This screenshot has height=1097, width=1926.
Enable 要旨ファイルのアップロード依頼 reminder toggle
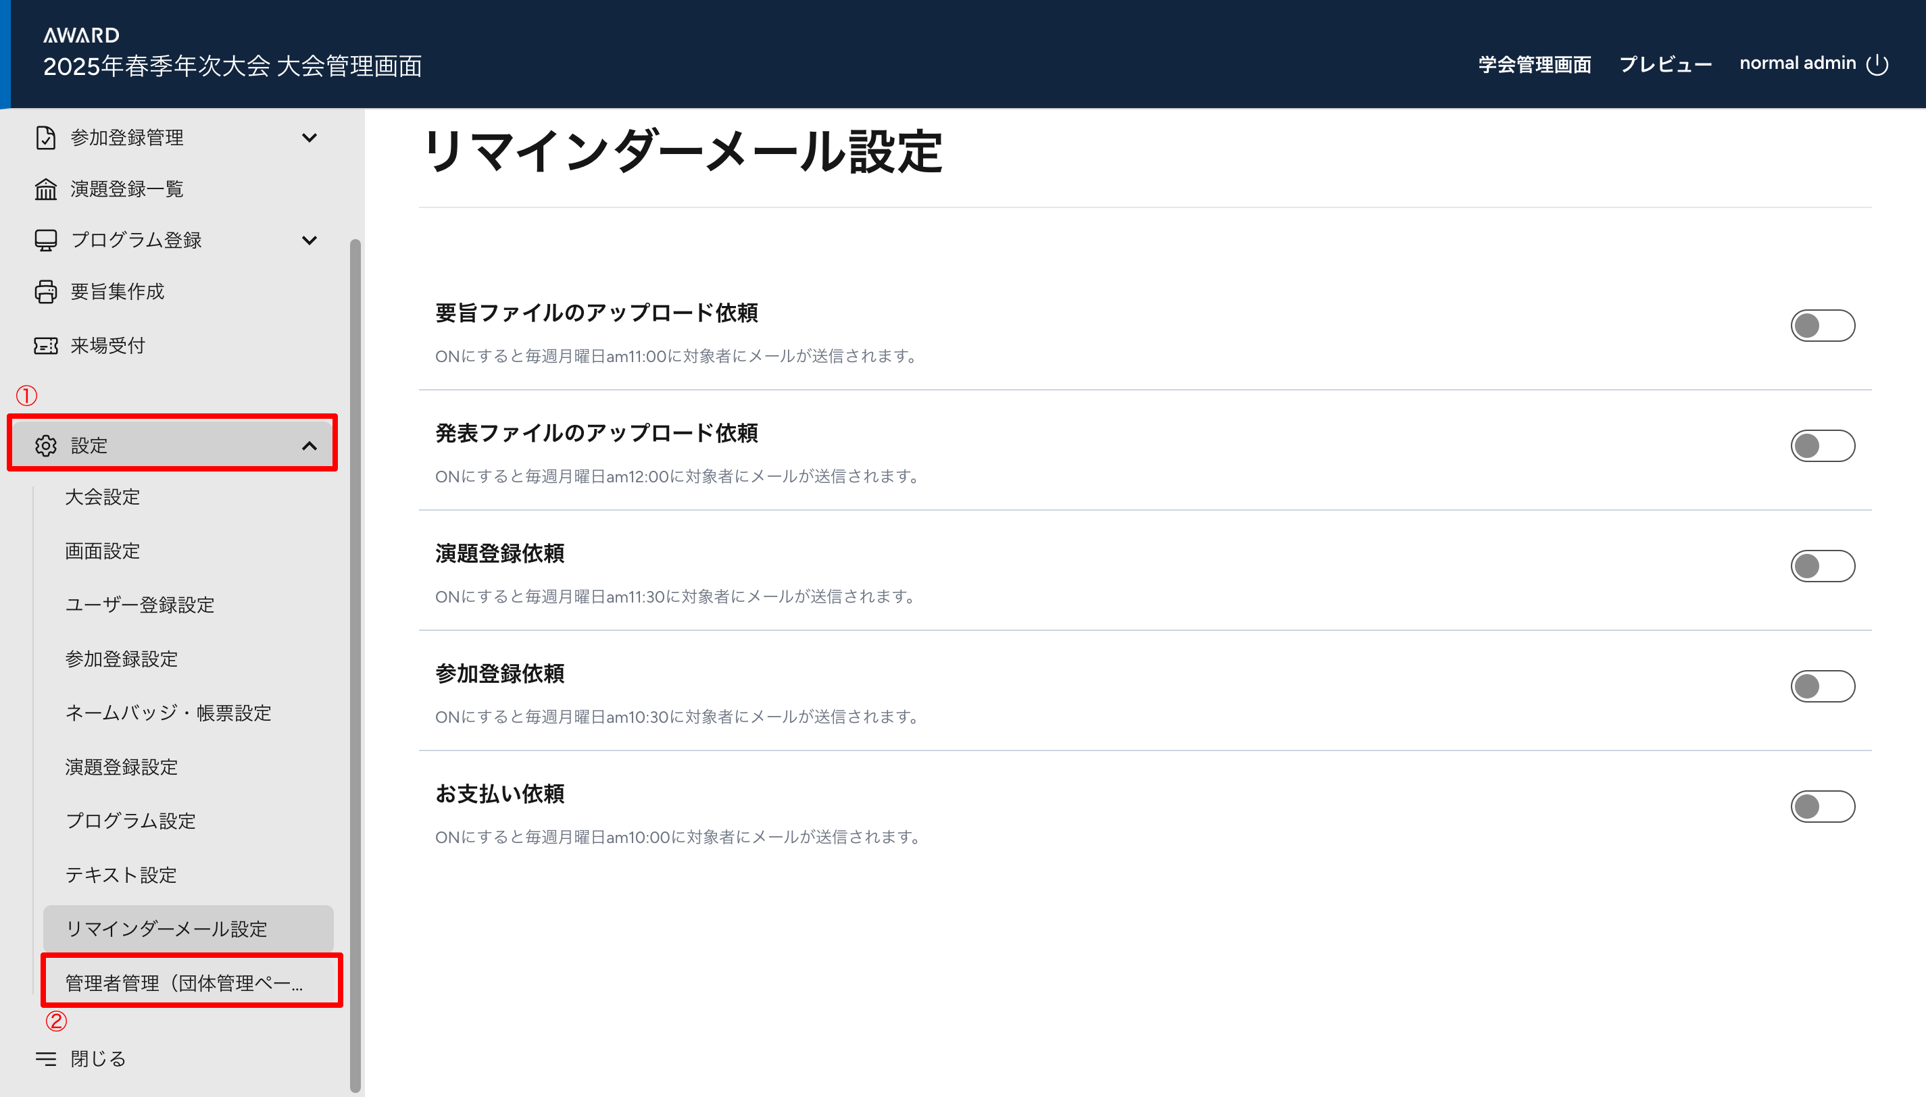tap(1822, 326)
